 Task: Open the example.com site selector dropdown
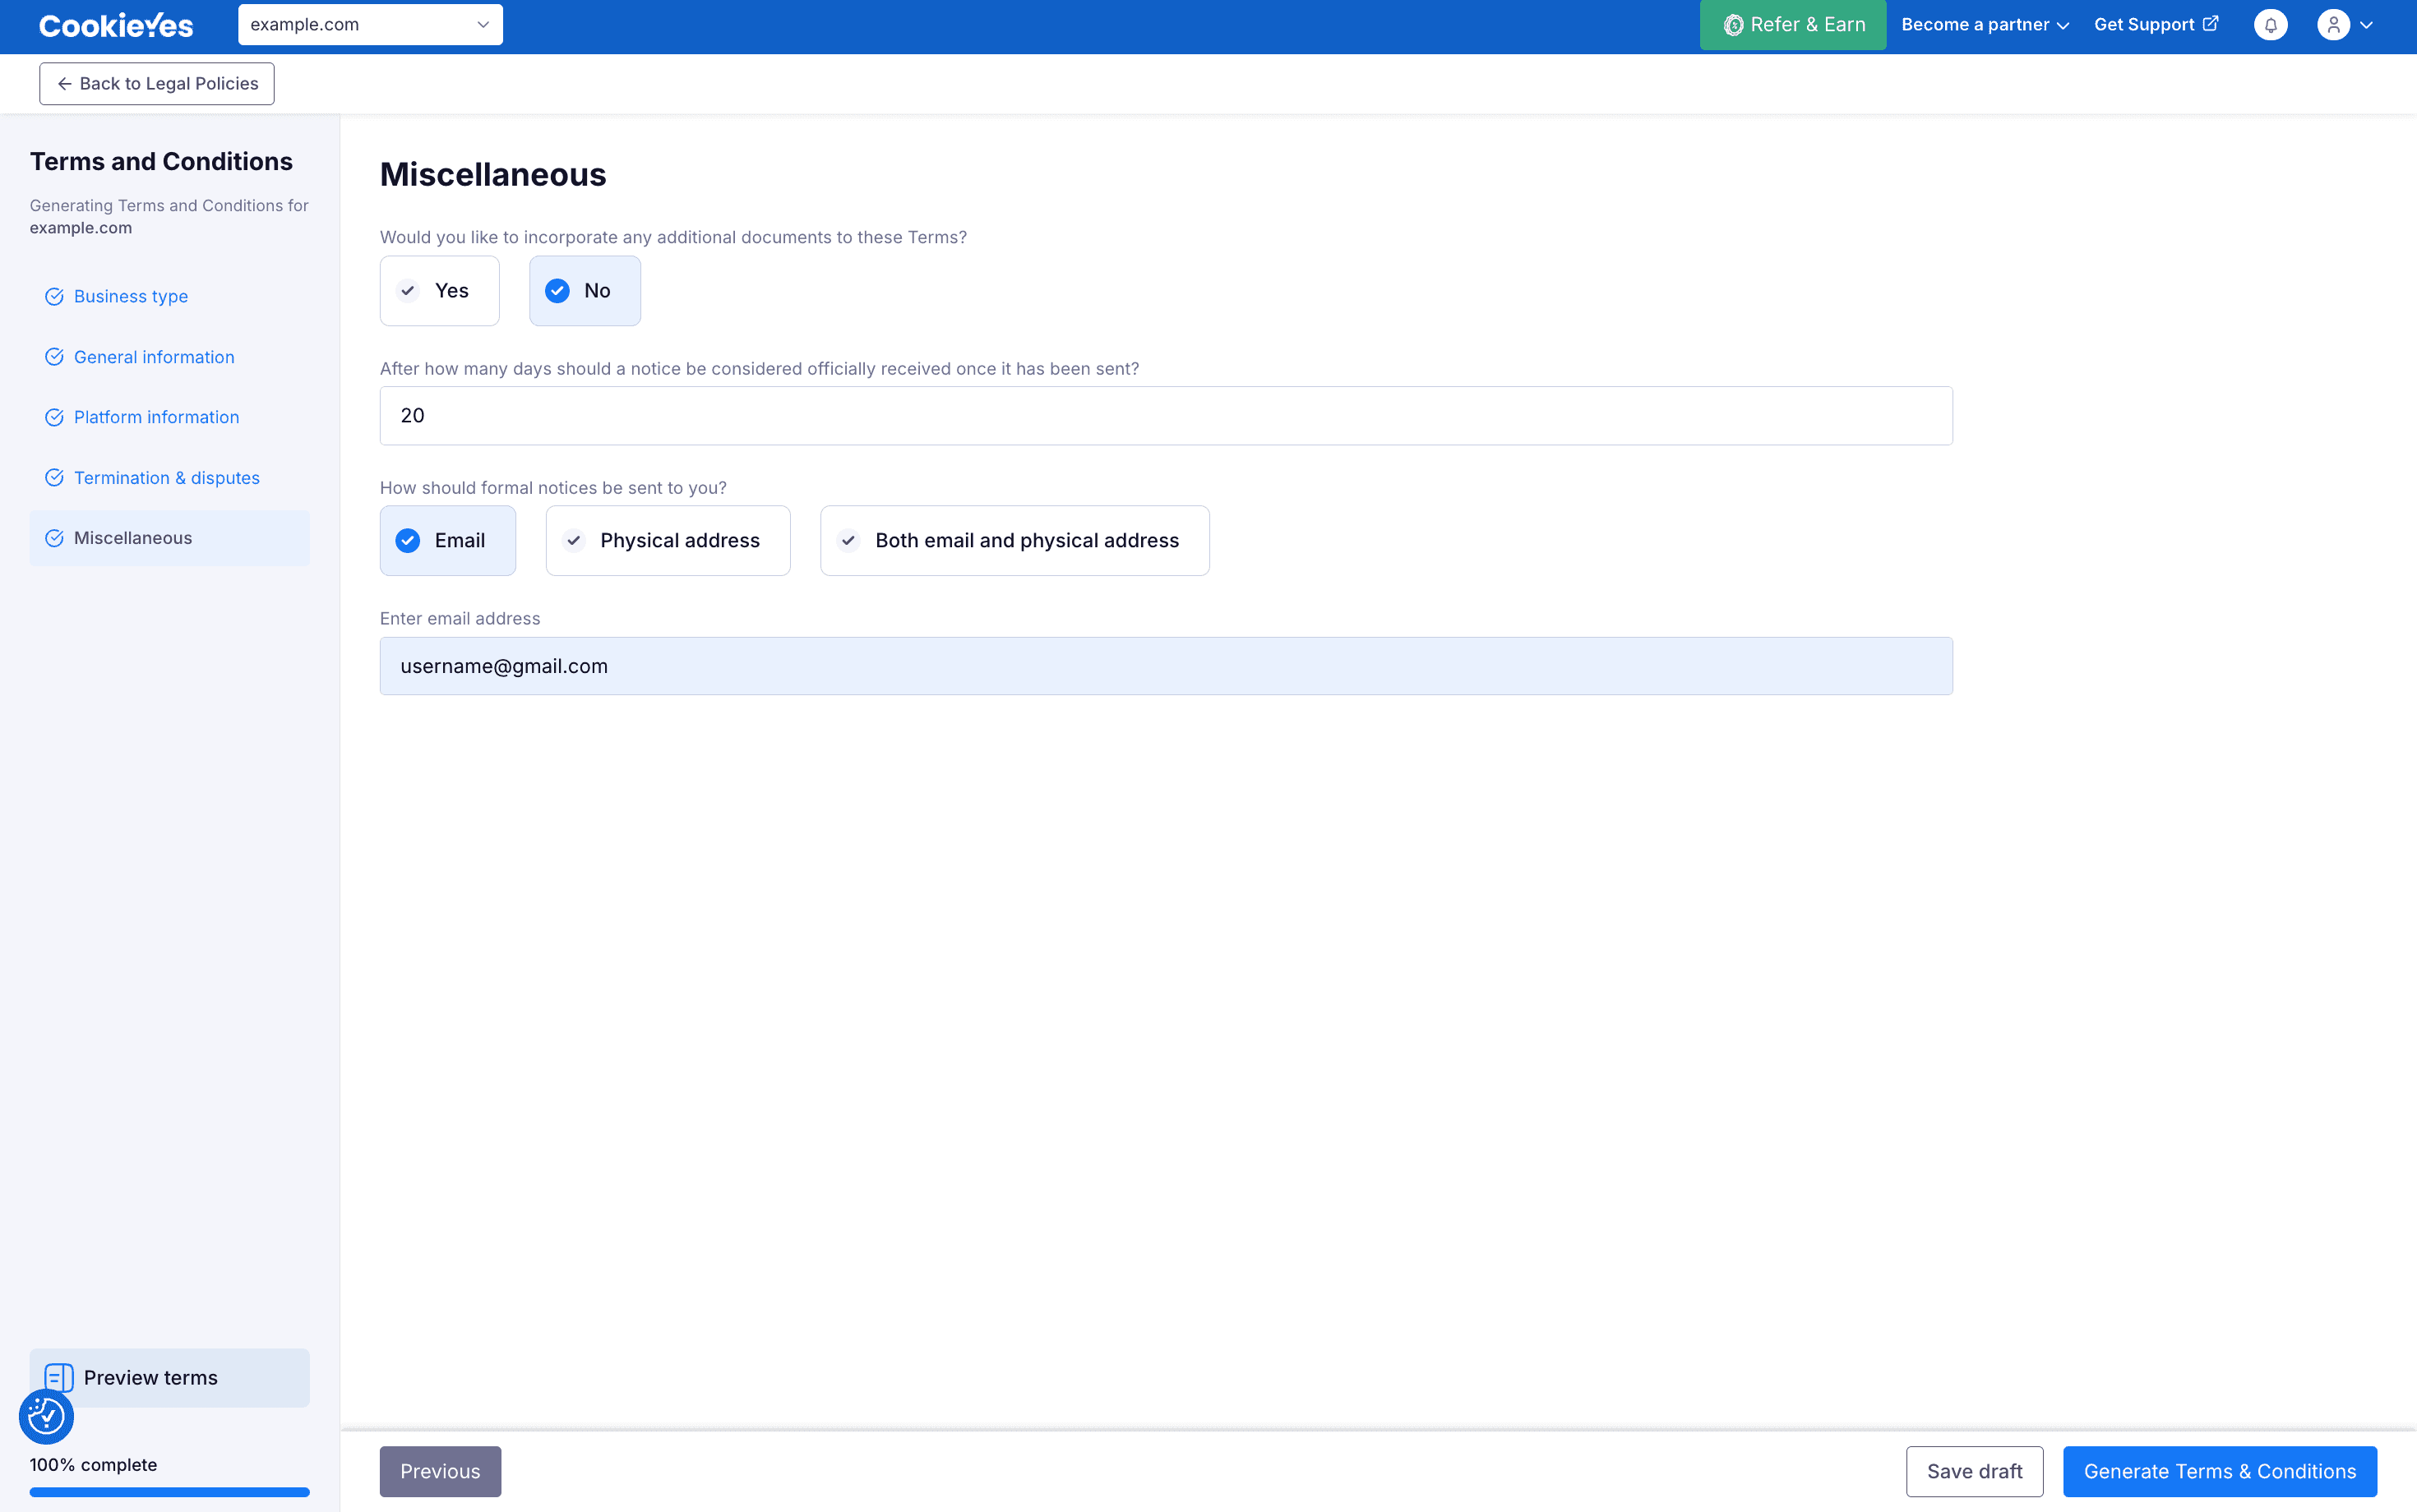[370, 25]
